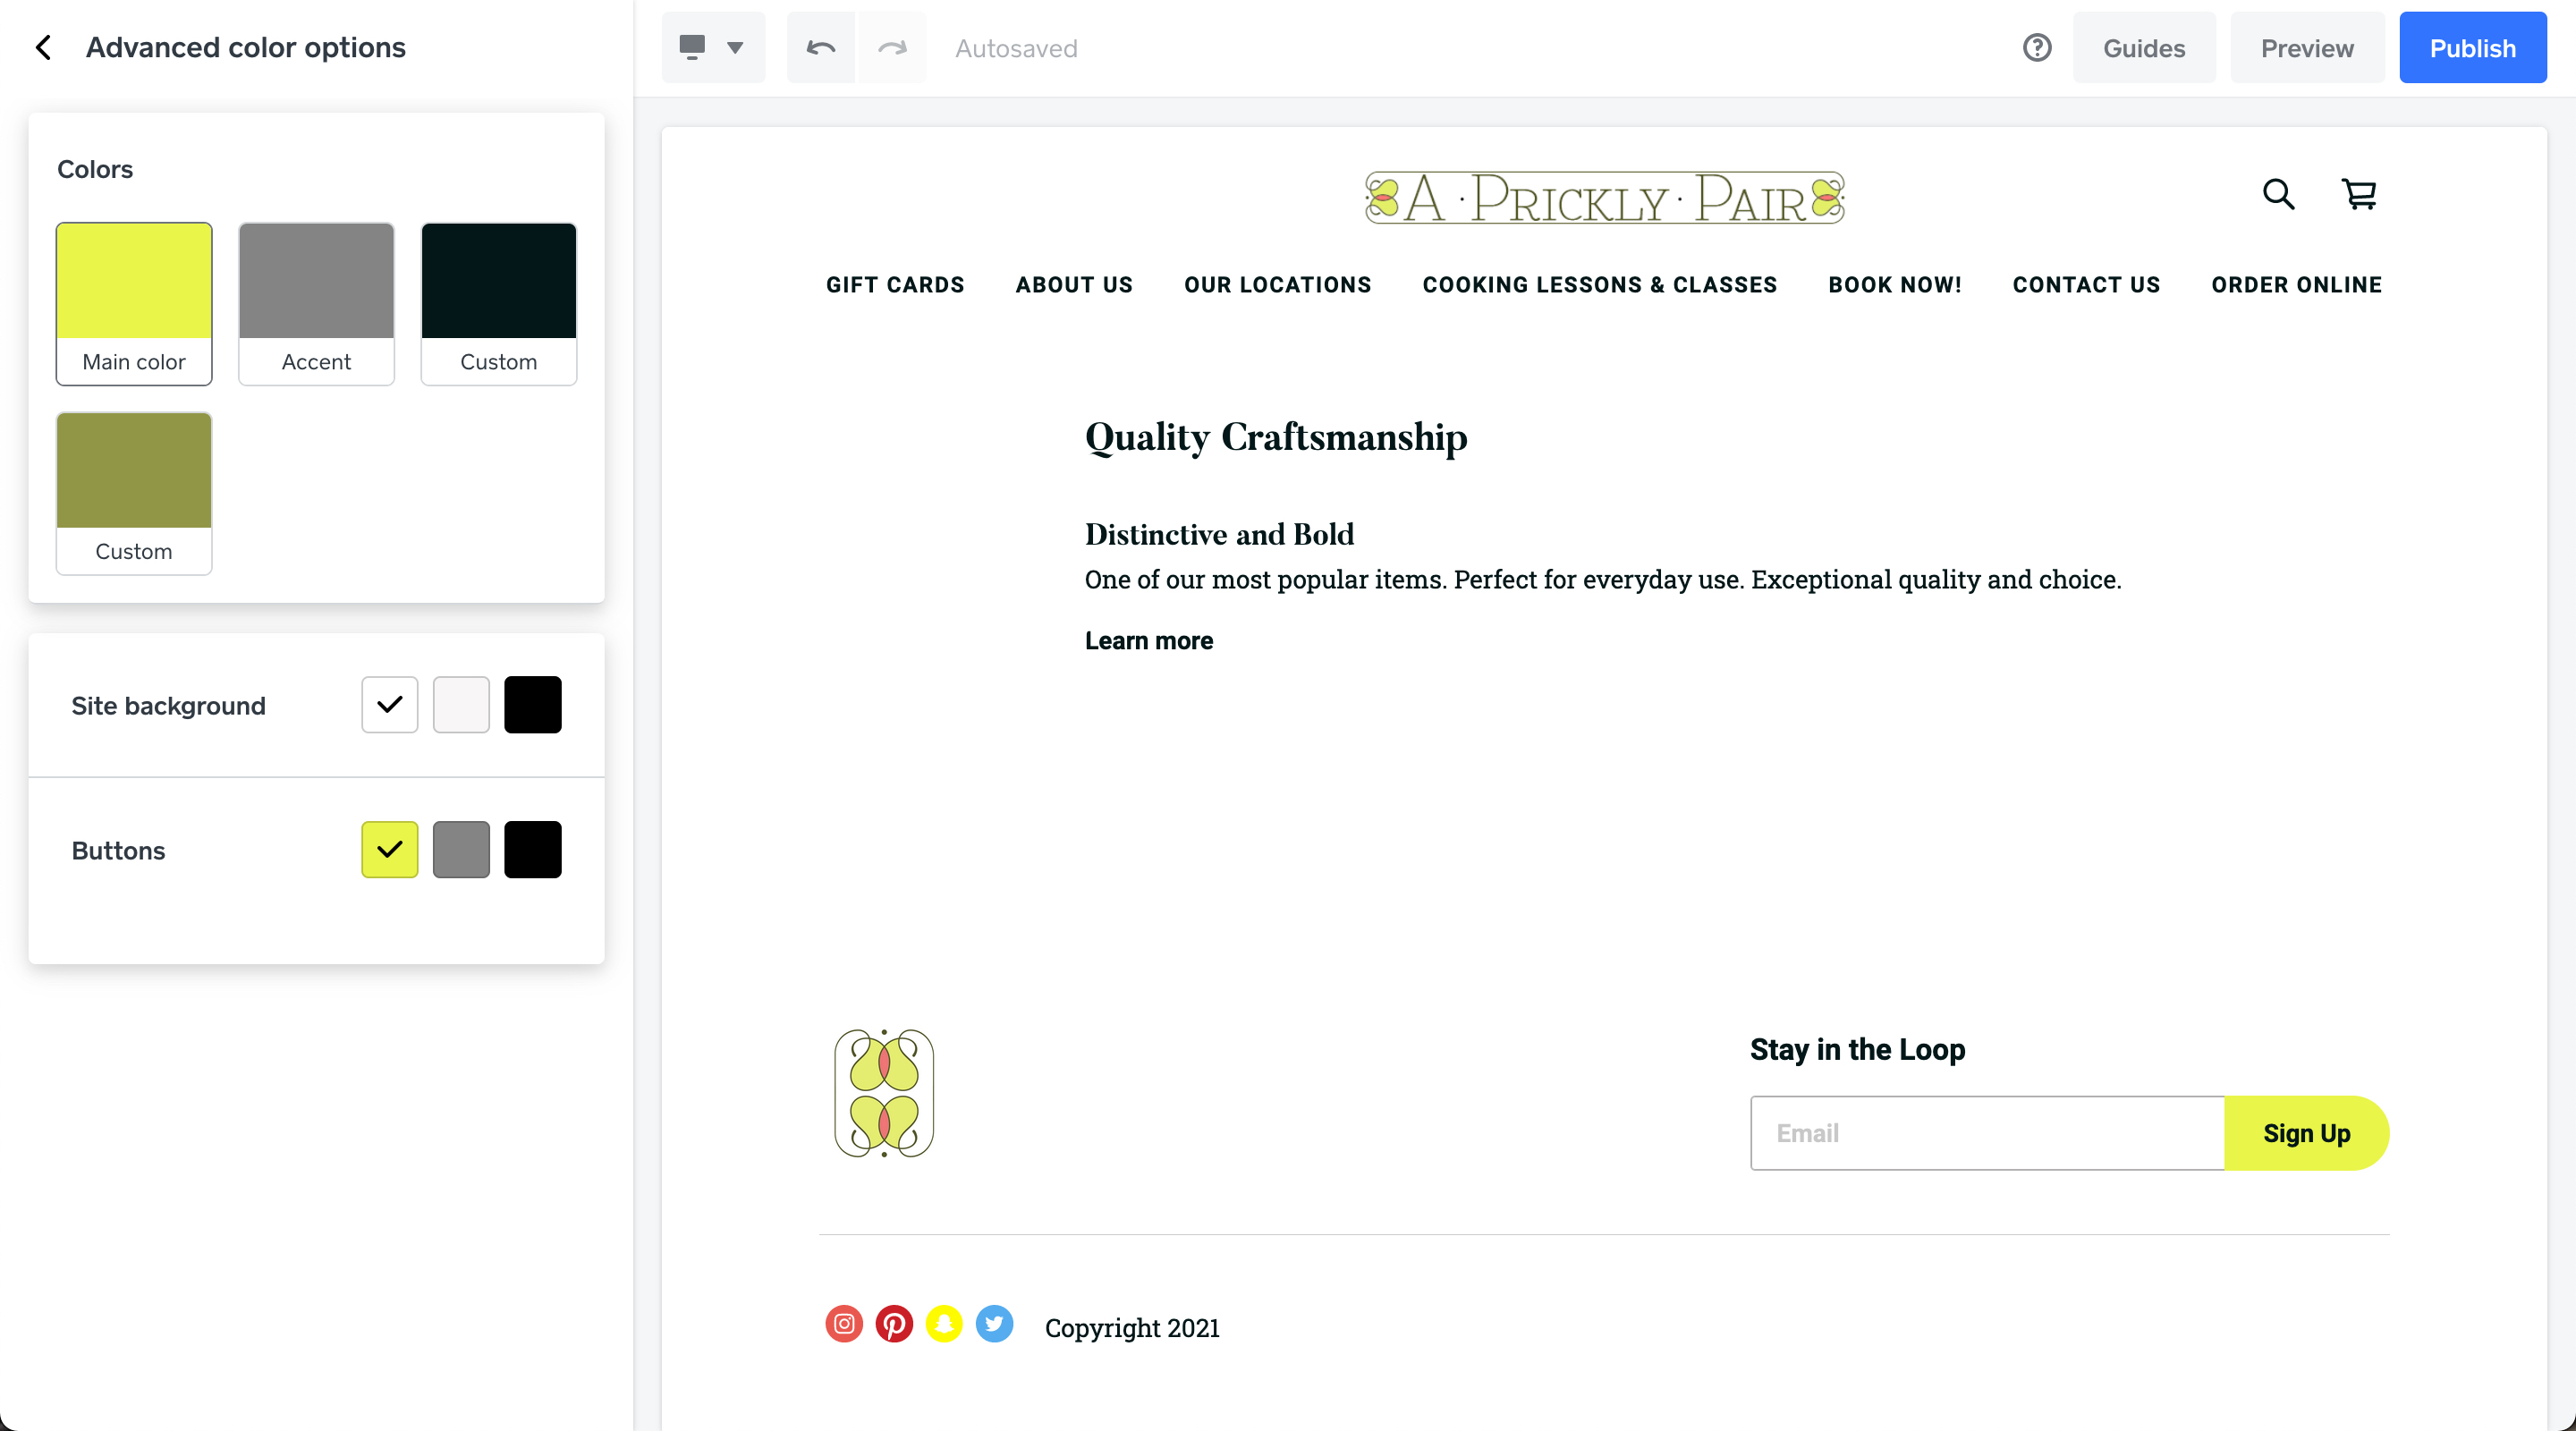This screenshot has height=1431, width=2576.
Task: Click the Learn more link
Action: tap(1148, 641)
